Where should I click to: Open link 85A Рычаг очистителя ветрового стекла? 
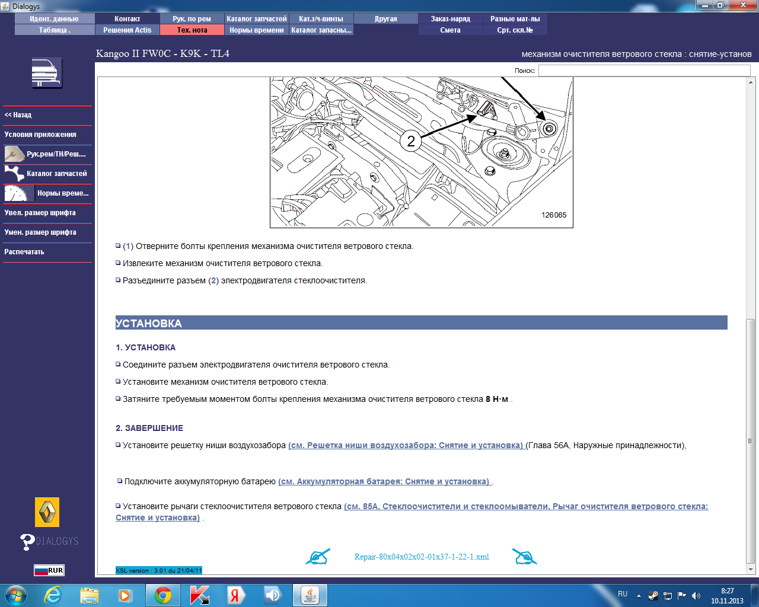412,512
